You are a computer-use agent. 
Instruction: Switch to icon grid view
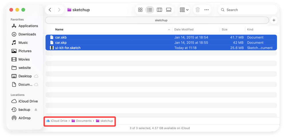pyautogui.click(x=140, y=10)
